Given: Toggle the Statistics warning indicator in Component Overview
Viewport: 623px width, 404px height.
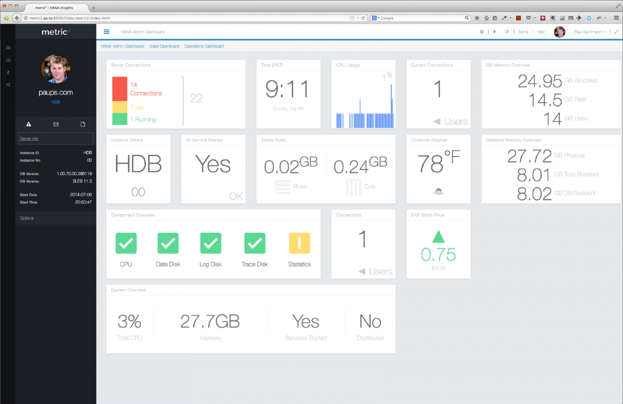Looking at the screenshot, I should [299, 243].
